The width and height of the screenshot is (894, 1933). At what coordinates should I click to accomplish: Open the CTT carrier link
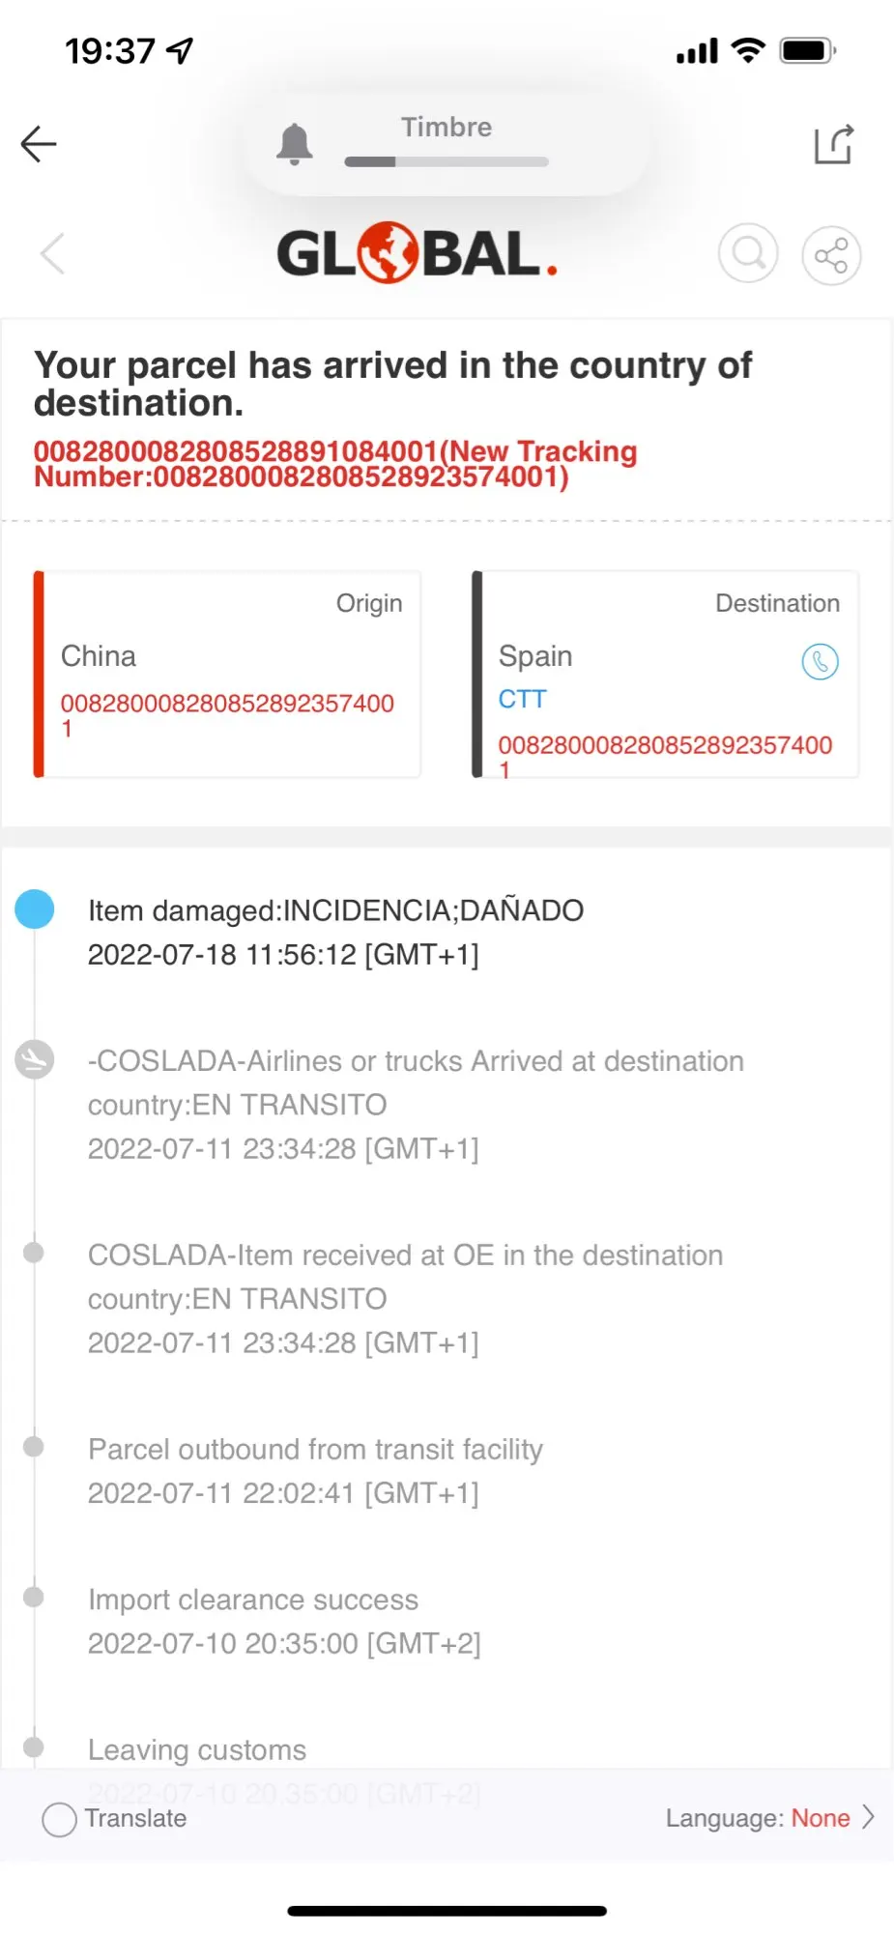522,699
